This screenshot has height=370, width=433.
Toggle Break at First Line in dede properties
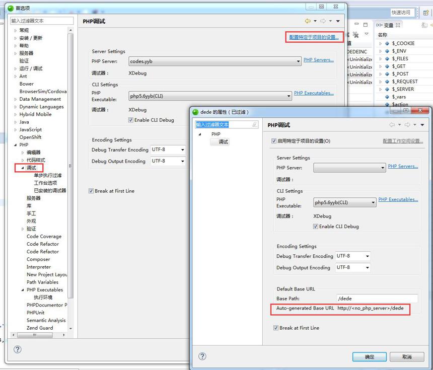pos(275,328)
